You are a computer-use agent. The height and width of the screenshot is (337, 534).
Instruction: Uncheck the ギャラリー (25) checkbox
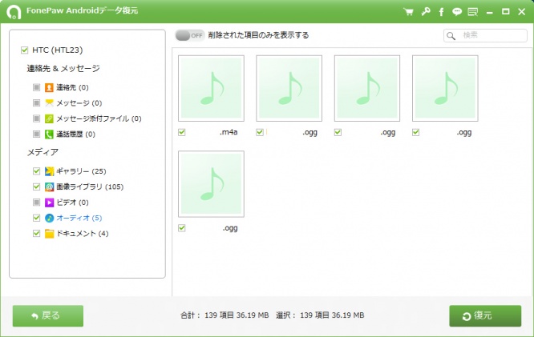tap(36, 171)
